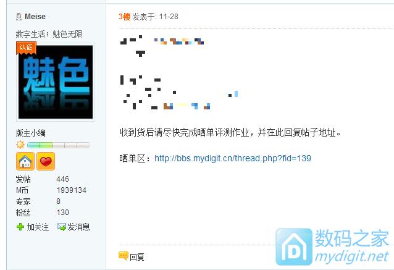Image resolution: width=394 pixels, height=270 pixels.
Task: Open the bbs.mydigit.cn thread.php?fid=139 link
Action: [x=233, y=158]
